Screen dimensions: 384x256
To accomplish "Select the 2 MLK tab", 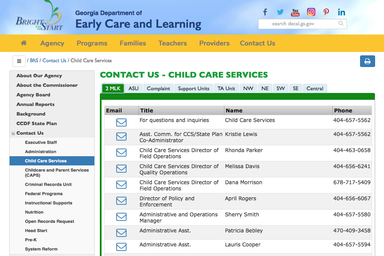I will [x=113, y=88].
